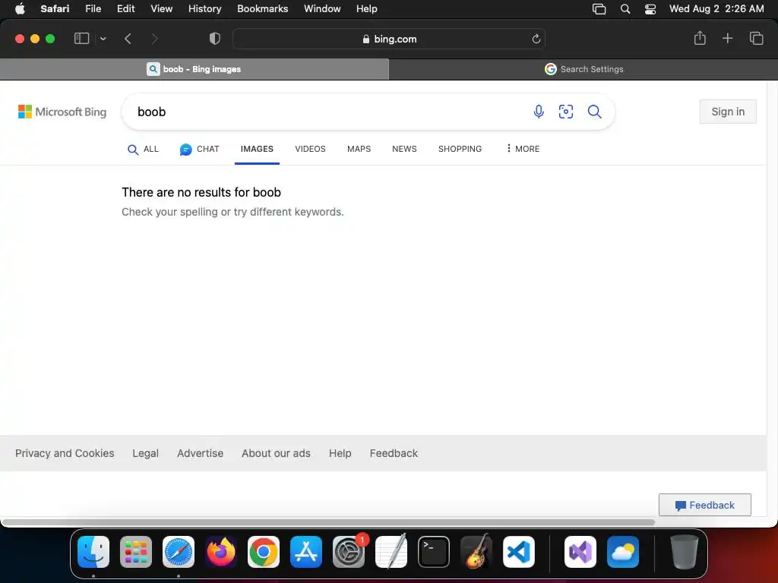Image resolution: width=778 pixels, height=583 pixels.
Task: Open purple Visual Studio dock icon
Action: click(x=580, y=552)
